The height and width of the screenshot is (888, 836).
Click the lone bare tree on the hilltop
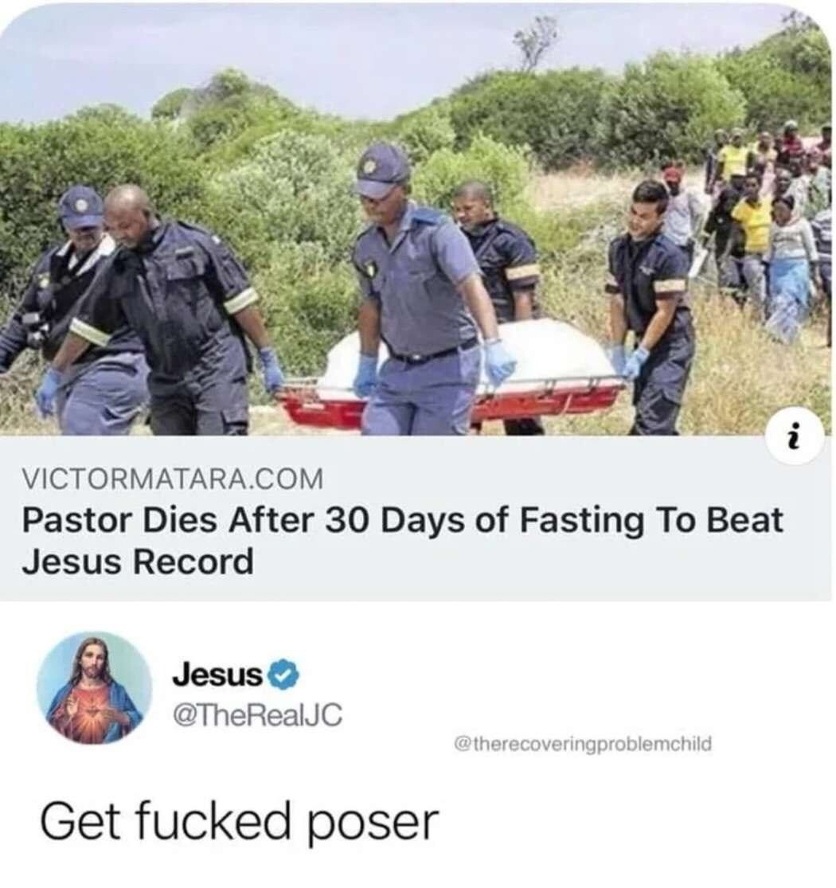click(535, 42)
